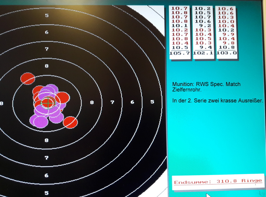Click ring number 6 below the center
The image size is (266, 197).
click(47, 175)
